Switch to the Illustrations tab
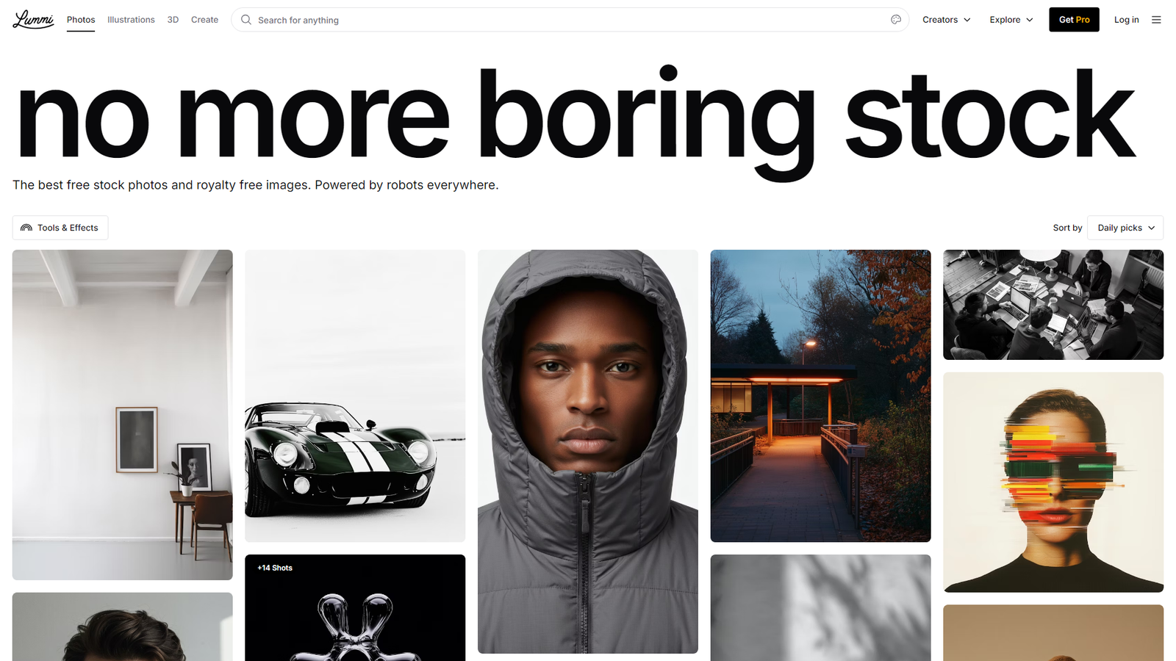1176x661 pixels. pos(131,20)
